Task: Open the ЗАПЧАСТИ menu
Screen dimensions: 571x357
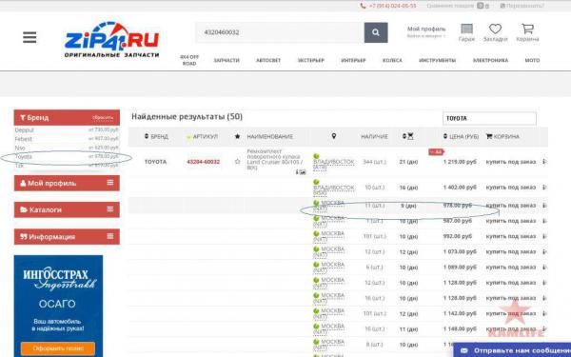Action: (x=226, y=60)
